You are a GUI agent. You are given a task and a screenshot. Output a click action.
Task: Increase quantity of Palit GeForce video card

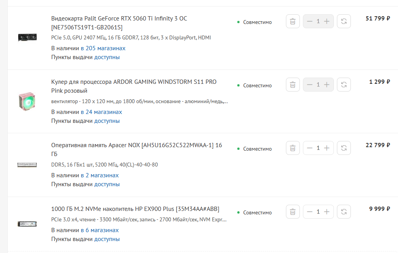327,21
